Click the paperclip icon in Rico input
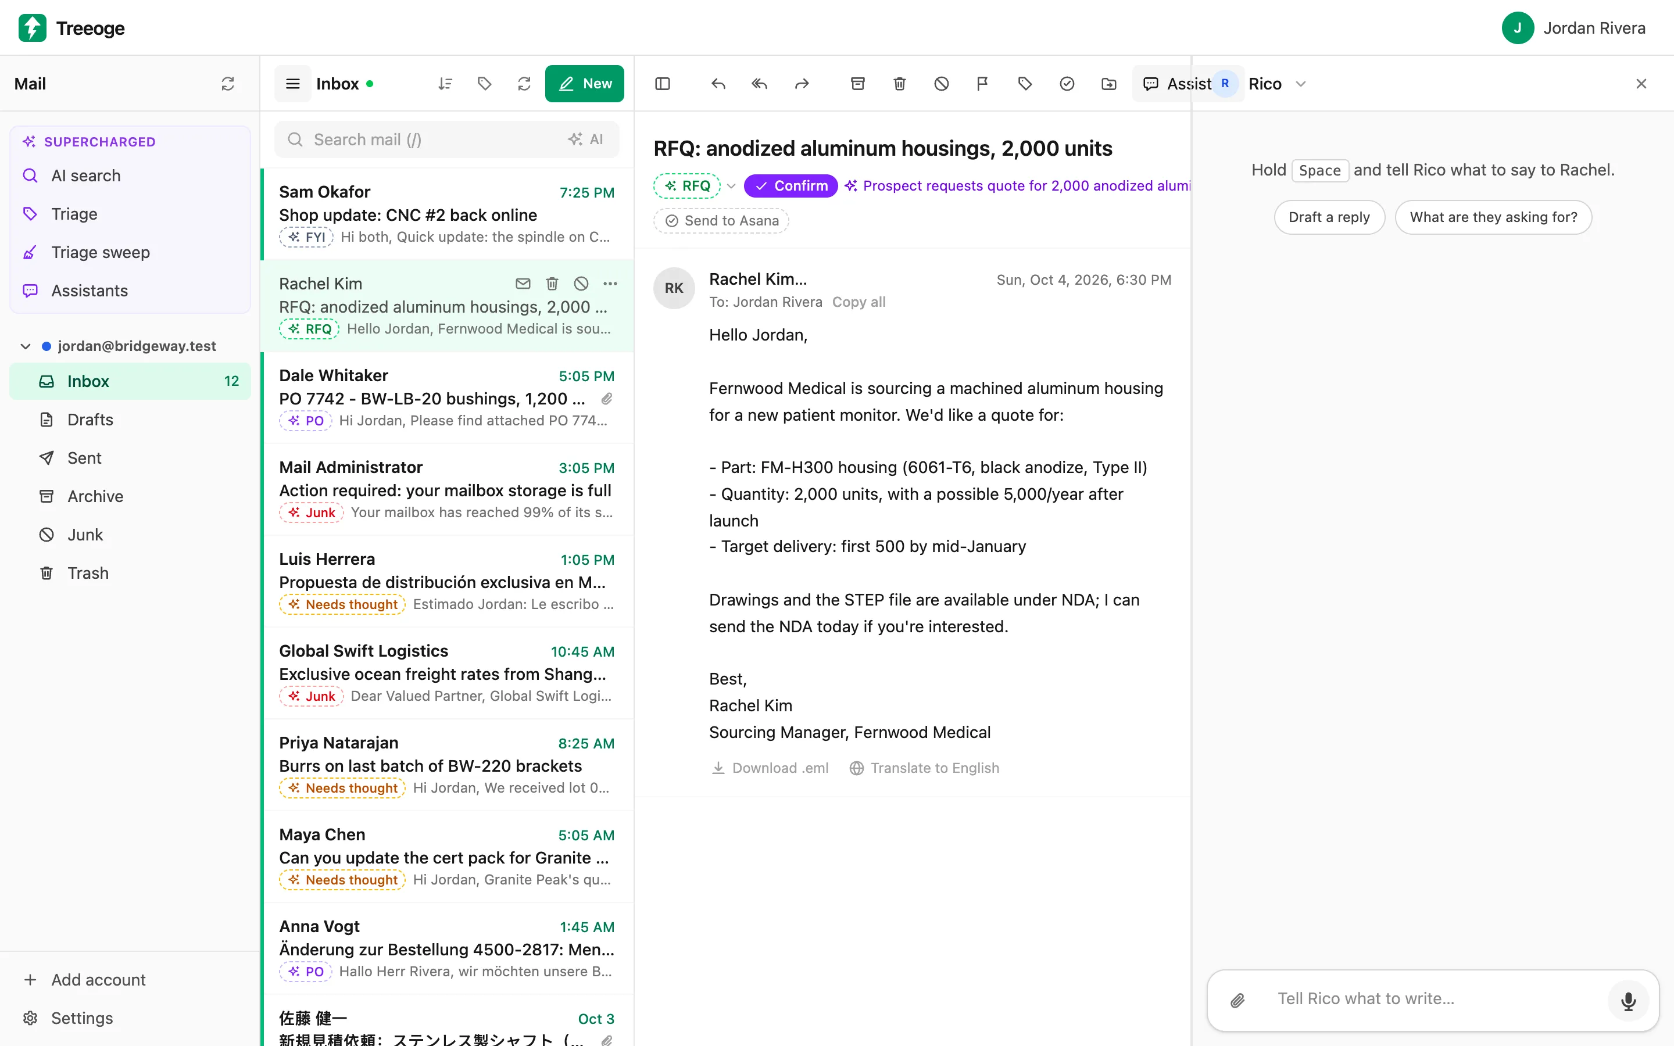This screenshot has height=1046, width=1674. tap(1237, 1000)
